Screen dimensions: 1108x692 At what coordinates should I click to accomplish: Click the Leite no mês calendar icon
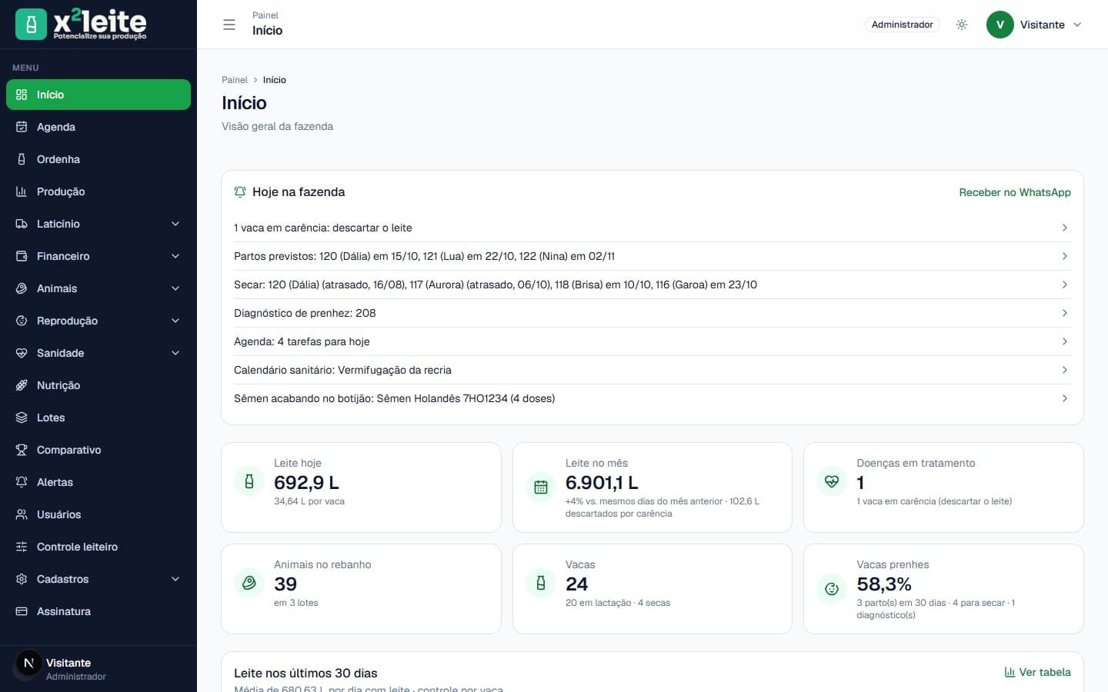tap(541, 487)
